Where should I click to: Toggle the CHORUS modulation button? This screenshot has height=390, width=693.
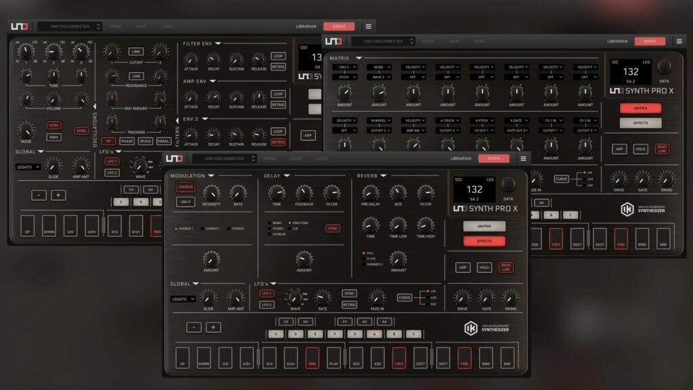pyautogui.click(x=185, y=187)
